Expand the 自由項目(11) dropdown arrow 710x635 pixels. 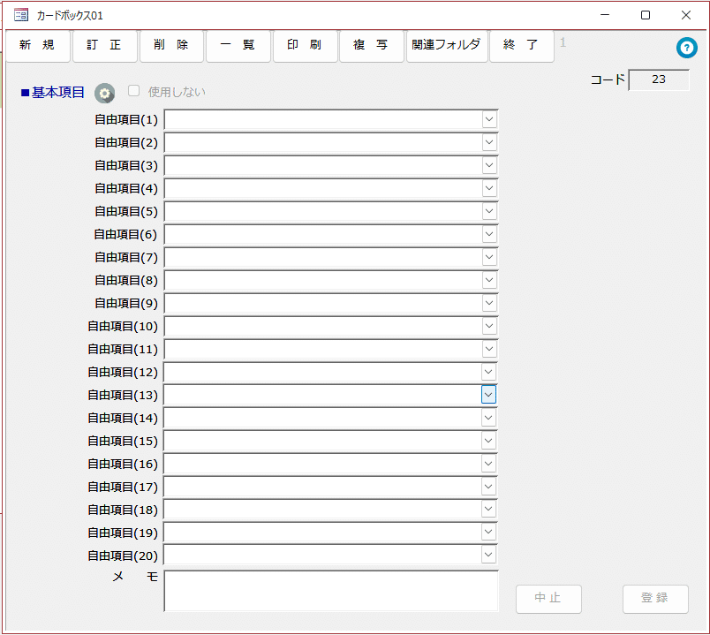(489, 349)
